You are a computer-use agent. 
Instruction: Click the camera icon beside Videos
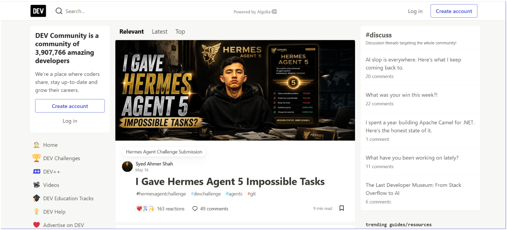(36, 185)
